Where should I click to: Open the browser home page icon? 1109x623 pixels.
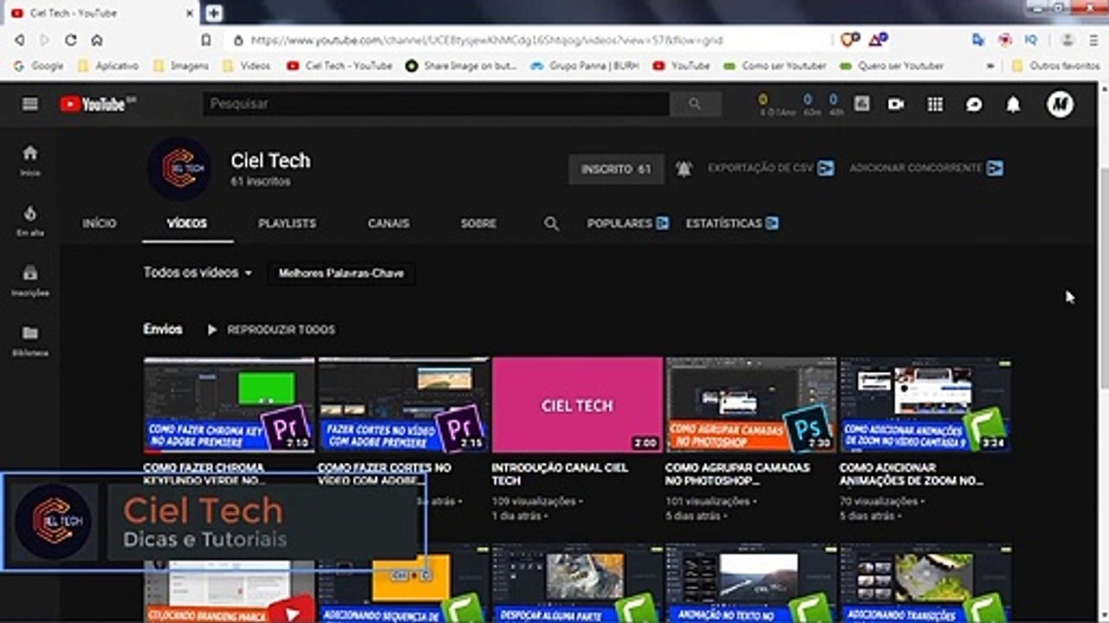97,40
